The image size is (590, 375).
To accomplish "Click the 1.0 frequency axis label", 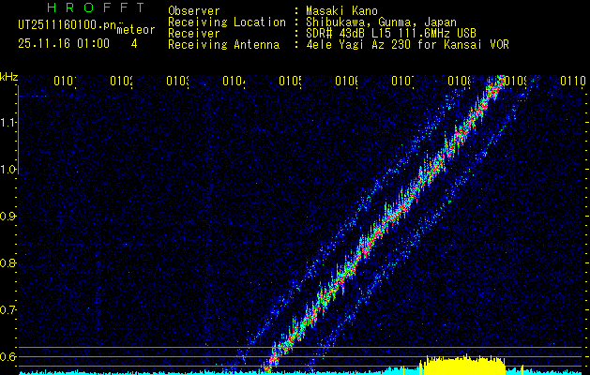I will tap(9, 170).
